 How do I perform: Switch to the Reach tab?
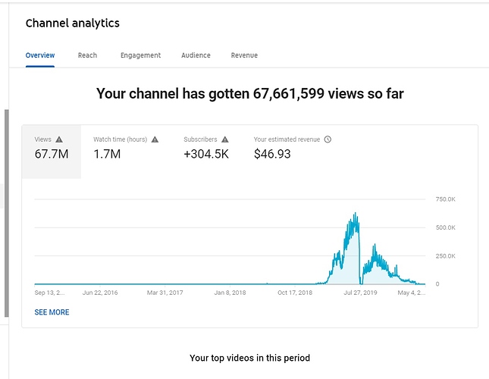coord(87,55)
